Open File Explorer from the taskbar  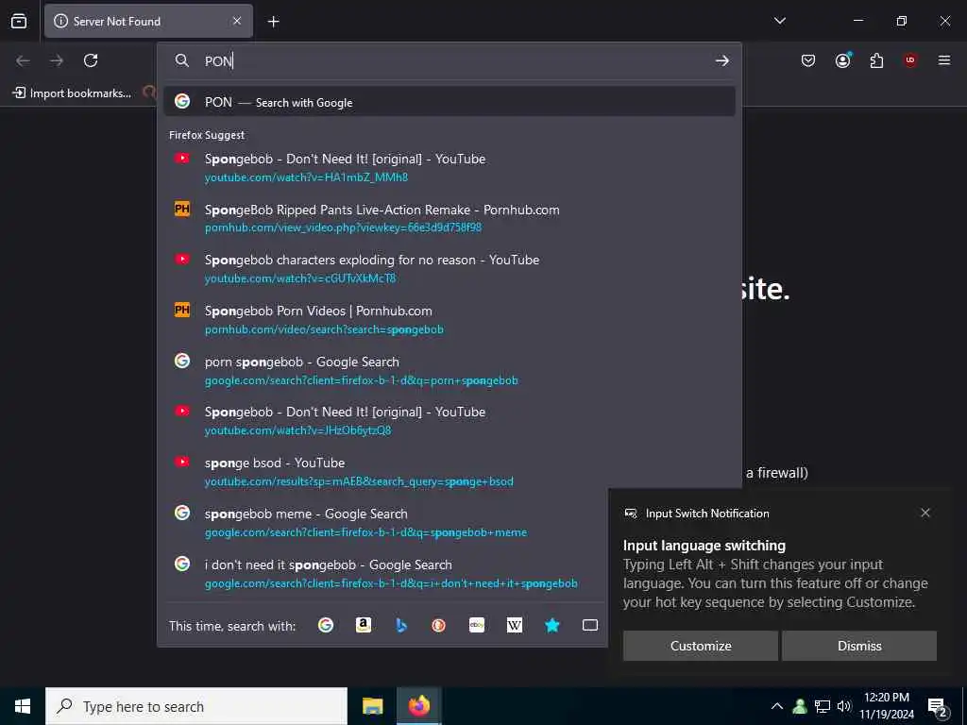click(372, 706)
